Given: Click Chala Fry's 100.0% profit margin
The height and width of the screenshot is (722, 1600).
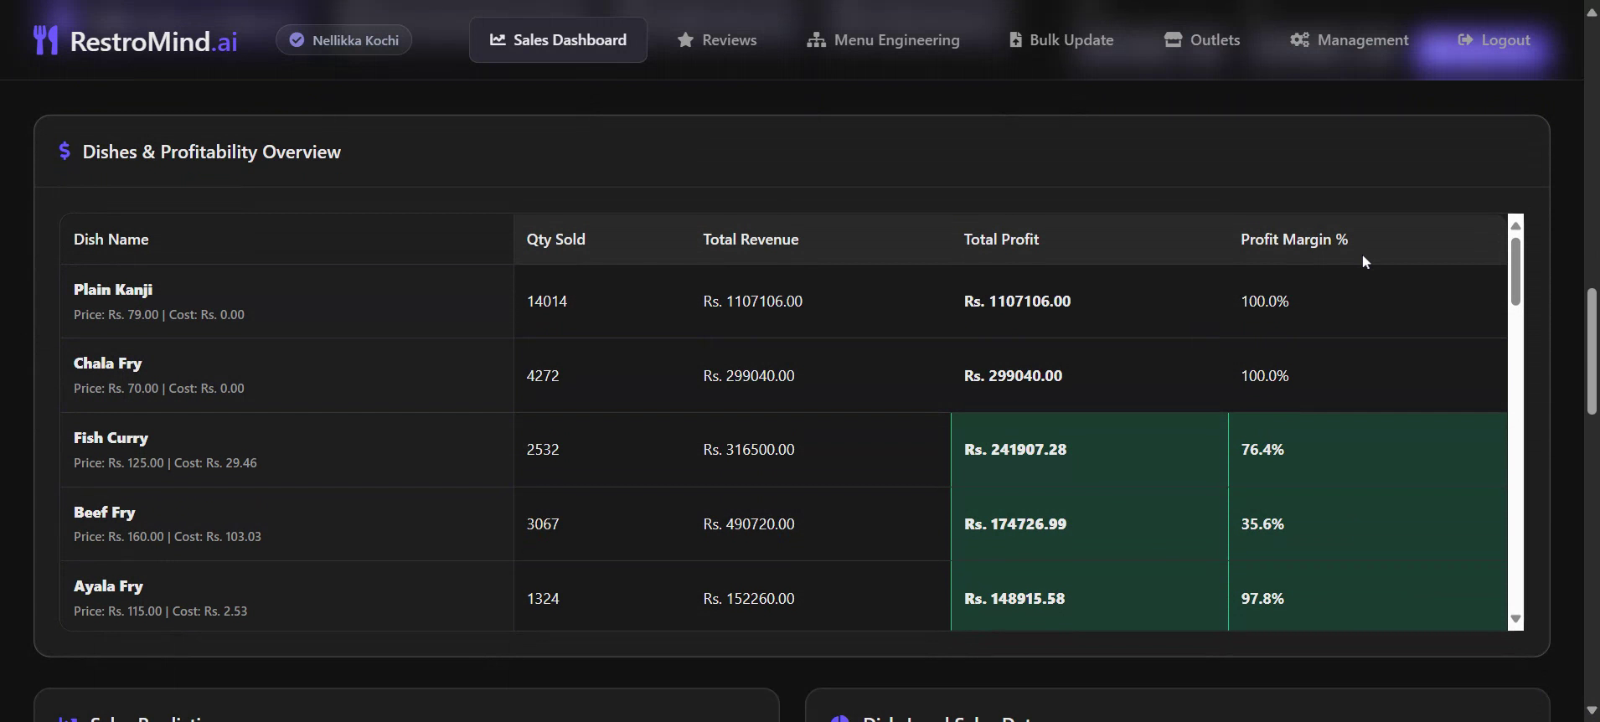Looking at the screenshot, I should pyautogui.click(x=1265, y=376).
